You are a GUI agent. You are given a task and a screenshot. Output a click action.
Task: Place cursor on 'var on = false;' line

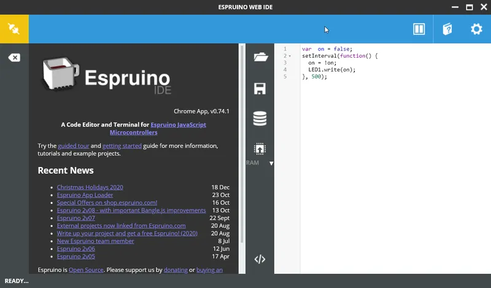[x=327, y=49]
